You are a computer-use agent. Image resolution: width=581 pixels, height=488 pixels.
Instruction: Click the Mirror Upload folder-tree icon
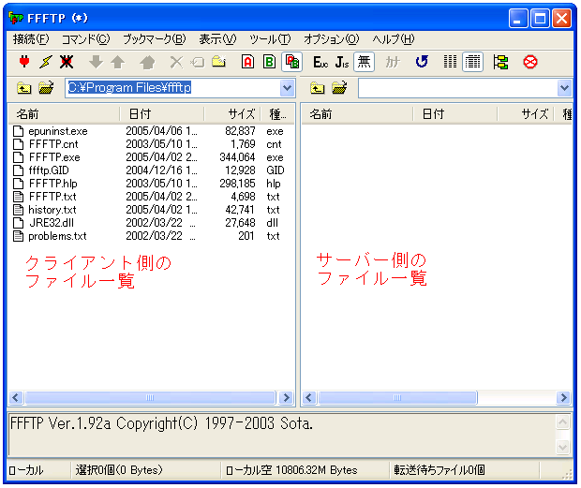tap(500, 62)
